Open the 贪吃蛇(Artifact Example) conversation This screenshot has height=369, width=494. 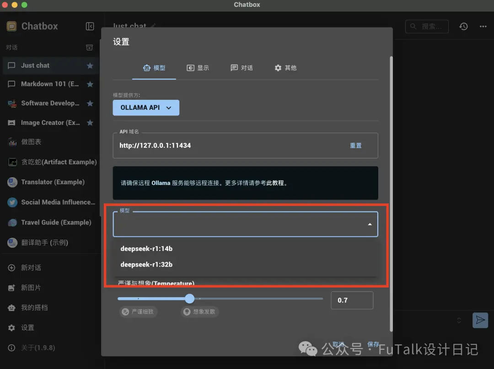click(x=51, y=162)
